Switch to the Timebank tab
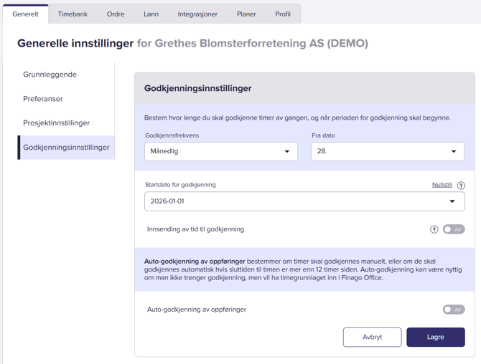 [x=73, y=14]
